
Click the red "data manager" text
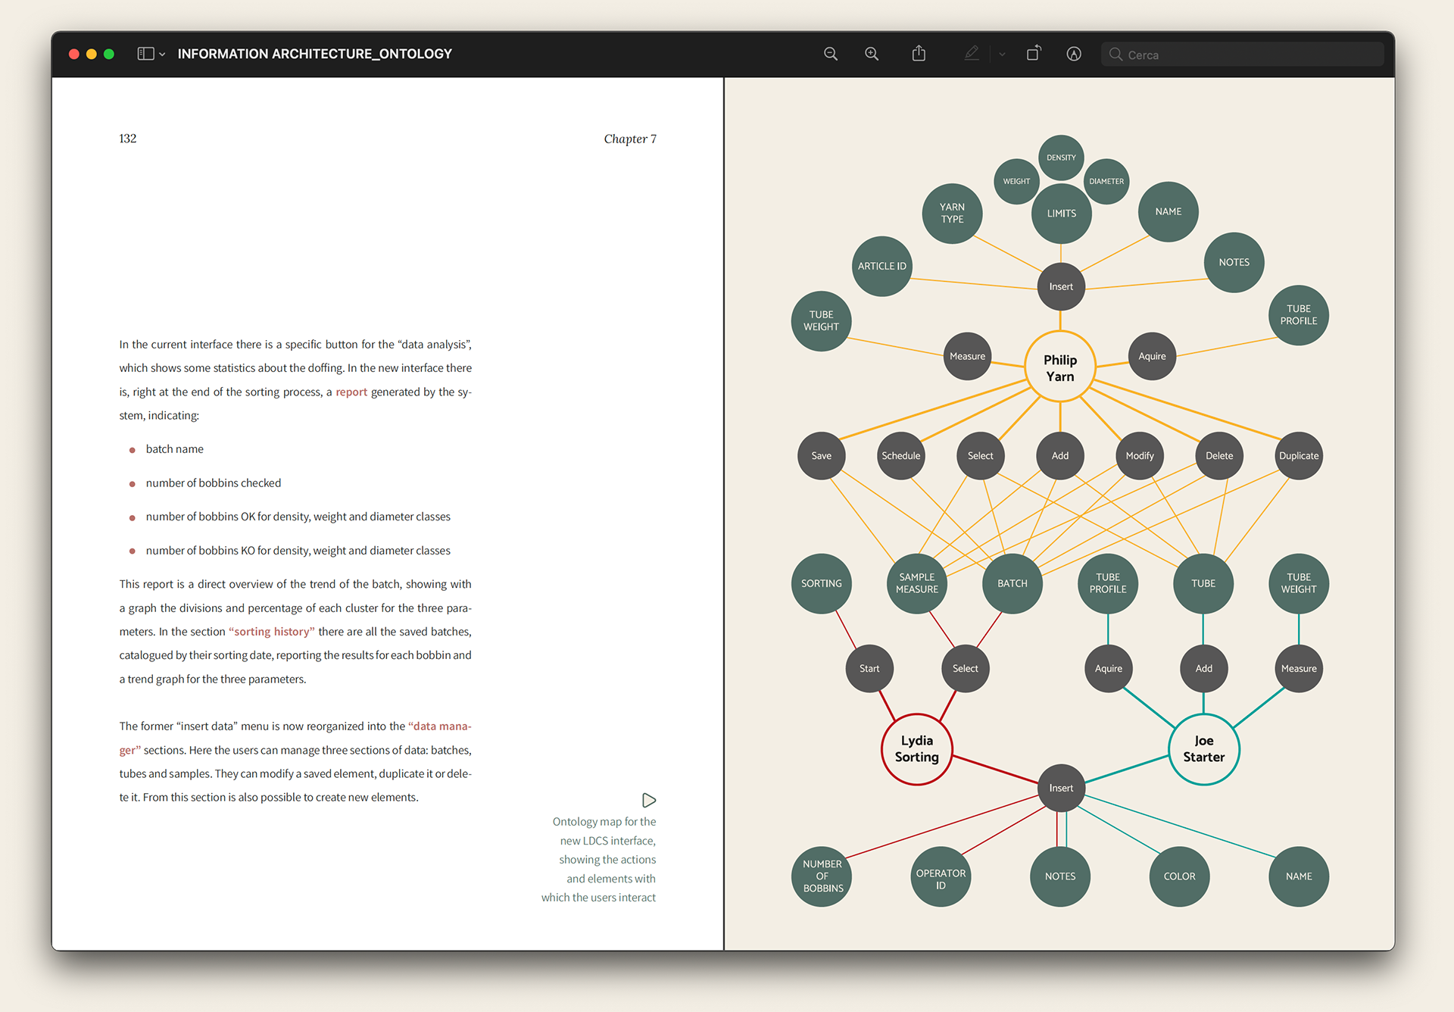295,738
